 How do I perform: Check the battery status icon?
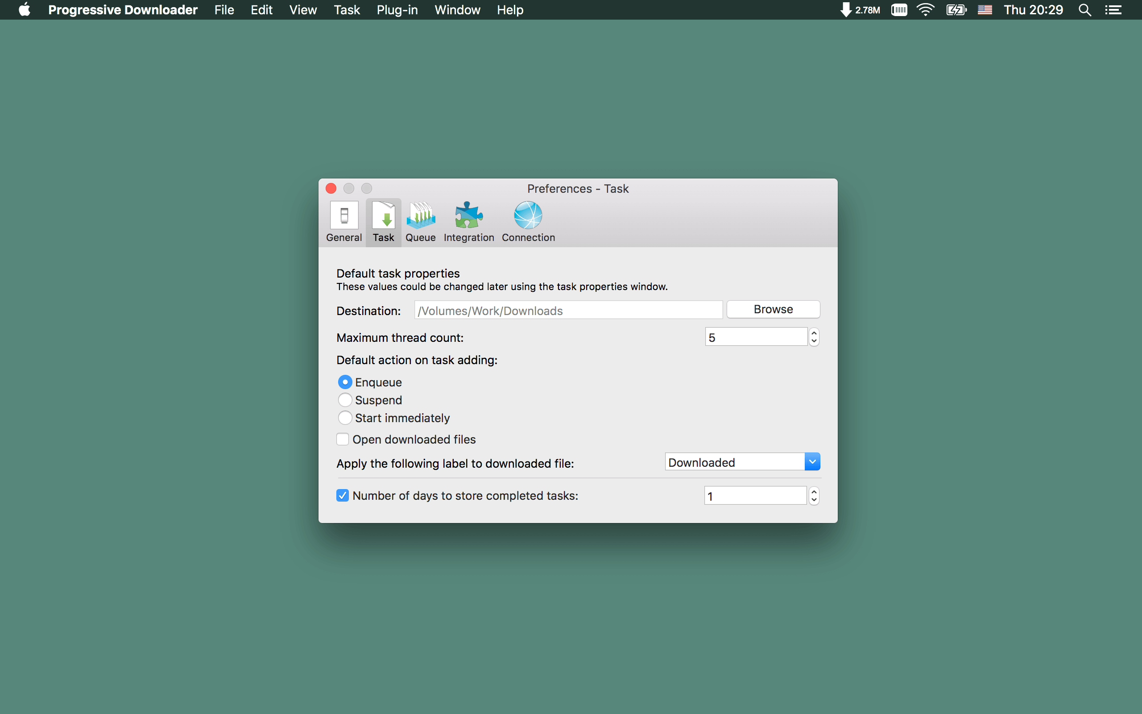point(956,10)
